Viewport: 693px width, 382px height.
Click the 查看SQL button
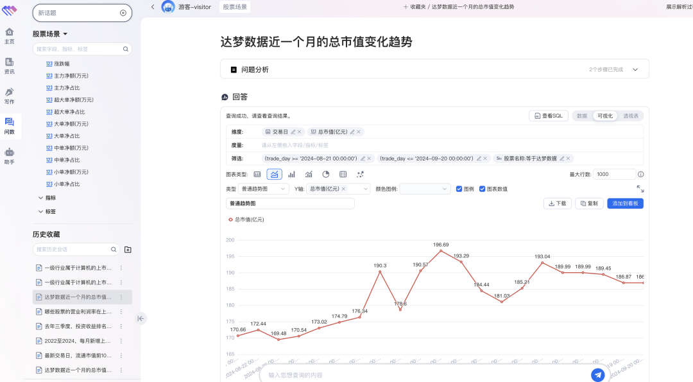[x=549, y=116]
